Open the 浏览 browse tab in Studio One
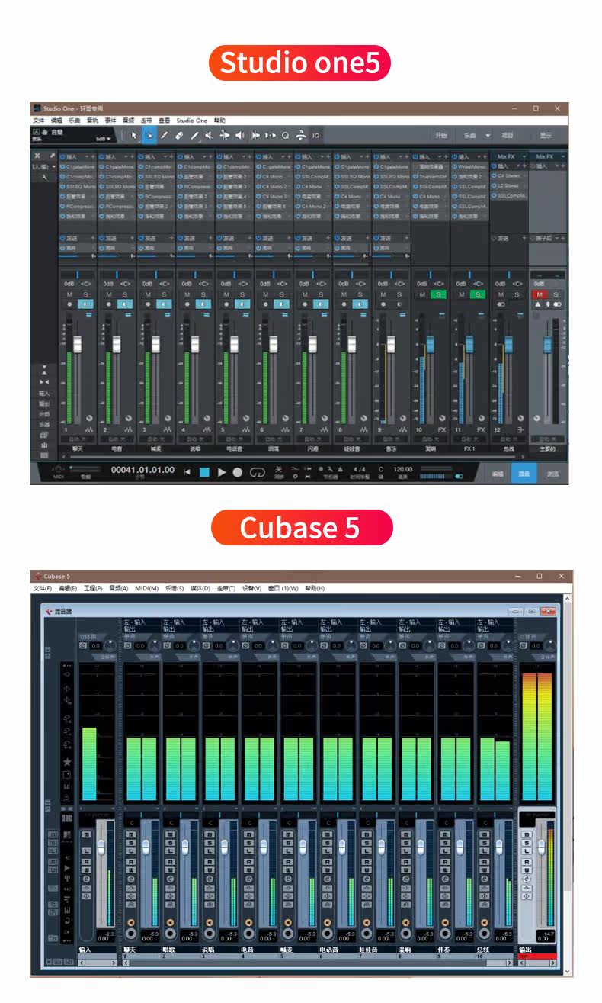 coord(552,474)
